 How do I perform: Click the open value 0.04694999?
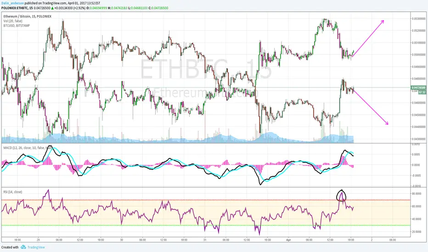point(98,8)
